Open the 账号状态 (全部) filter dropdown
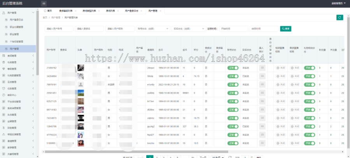 [153, 29]
